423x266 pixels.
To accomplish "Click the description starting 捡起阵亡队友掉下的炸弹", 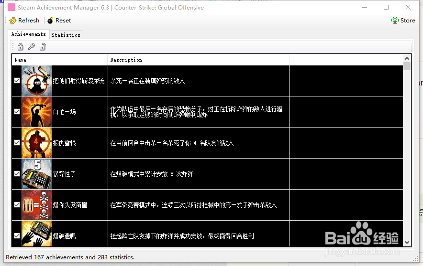I will (x=182, y=236).
